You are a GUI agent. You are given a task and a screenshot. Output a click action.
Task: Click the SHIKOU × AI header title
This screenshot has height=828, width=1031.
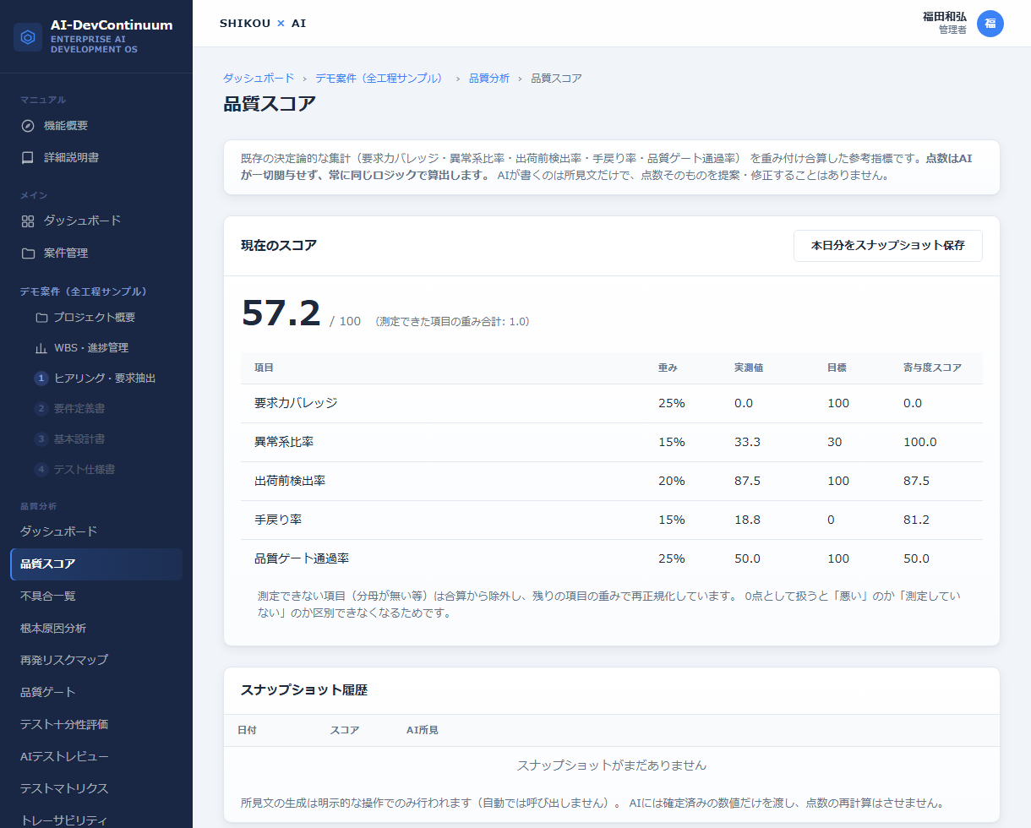[x=263, y=24]
